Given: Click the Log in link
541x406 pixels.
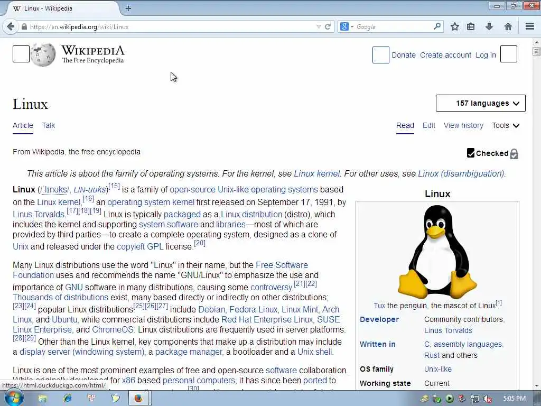Looking at the screenshot, I should coord(486,55).
